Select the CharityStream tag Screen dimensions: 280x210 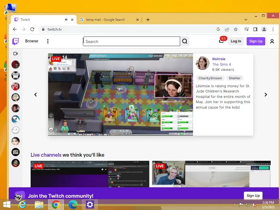tap(210, 78)
